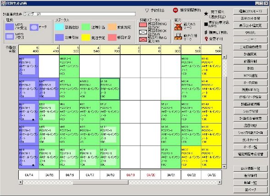Click the 部品引当OK envelope status icon
The image size is (270, 196).
click(x=143, y=32)
